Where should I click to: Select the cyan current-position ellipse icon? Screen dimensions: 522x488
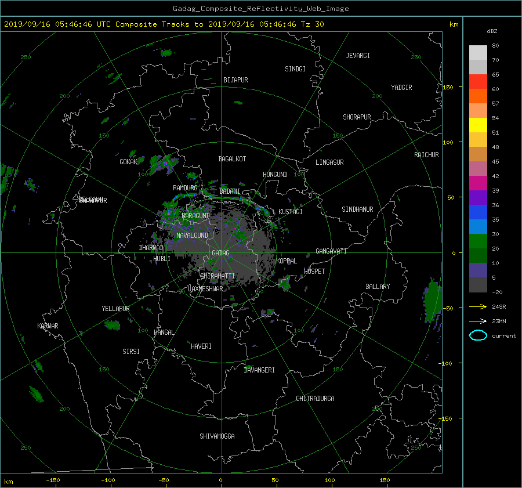(478, 335)
